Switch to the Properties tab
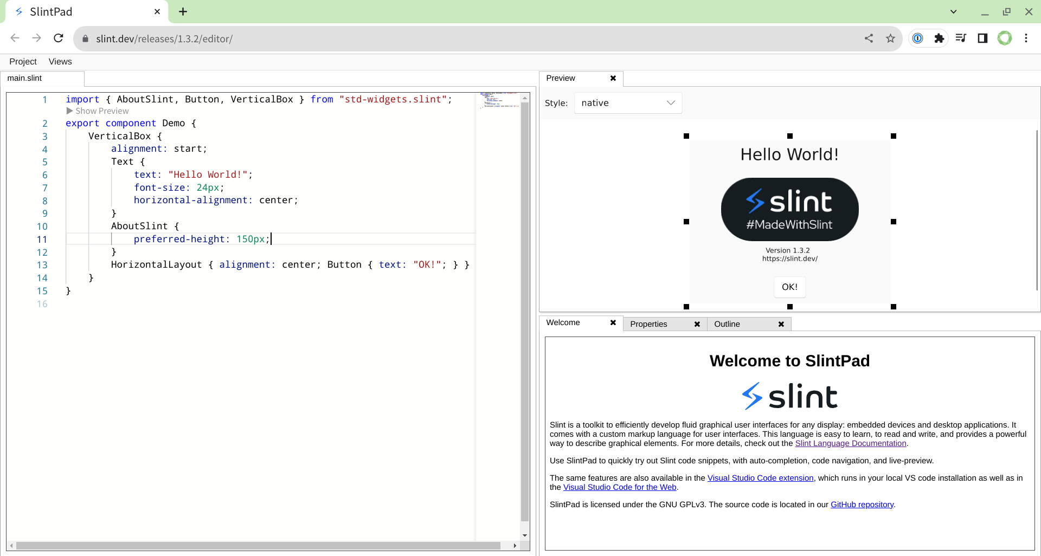The height and width of the screenshot is (556, 1041). (x=650, y=324)
